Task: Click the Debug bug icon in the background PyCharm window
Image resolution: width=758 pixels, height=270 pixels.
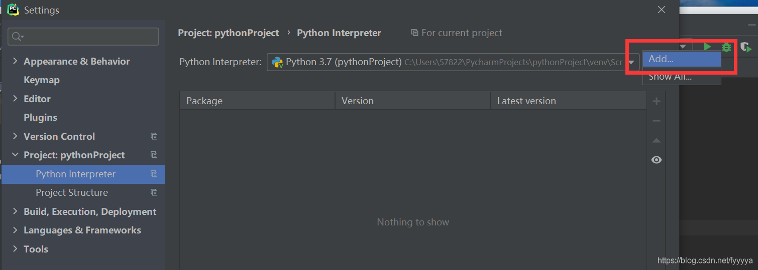Action: coord(726,47)
